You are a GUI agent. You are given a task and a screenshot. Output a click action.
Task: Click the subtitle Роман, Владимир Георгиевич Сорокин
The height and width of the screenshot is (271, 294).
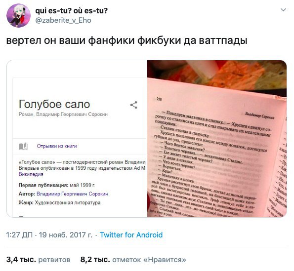tap(63, 114)
